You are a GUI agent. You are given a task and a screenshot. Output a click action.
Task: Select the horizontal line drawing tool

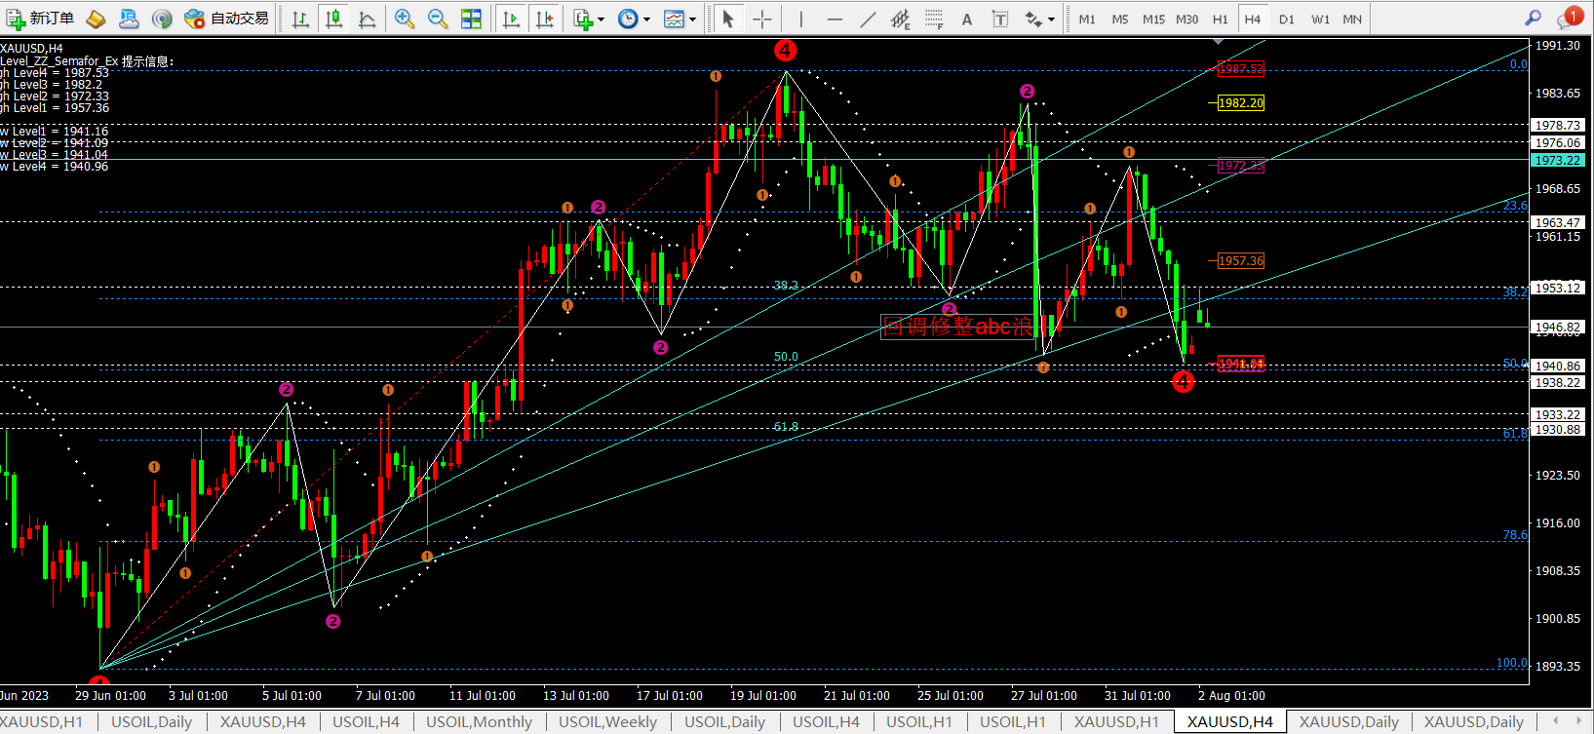point(835,19)
